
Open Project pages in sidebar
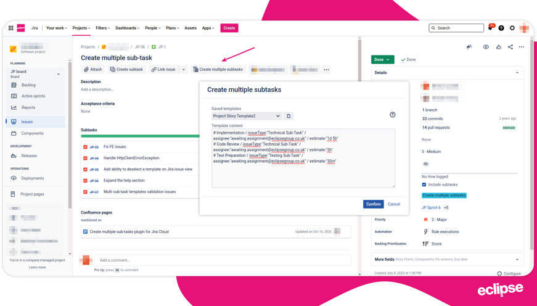[32, 194]
